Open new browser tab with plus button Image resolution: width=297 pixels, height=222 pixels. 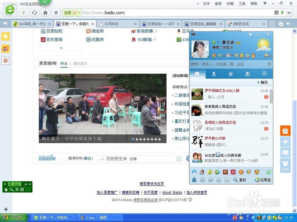tap(272, 24)
